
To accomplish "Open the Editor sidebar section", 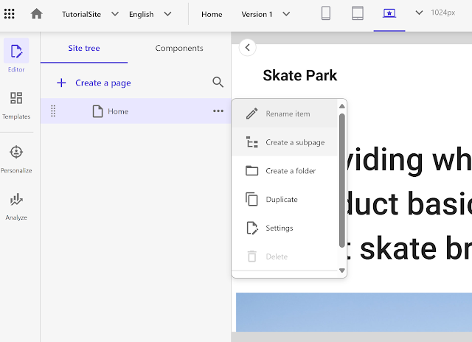I will [x=16, y=56].
